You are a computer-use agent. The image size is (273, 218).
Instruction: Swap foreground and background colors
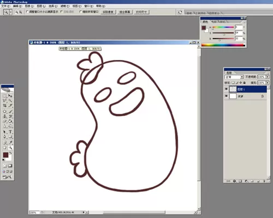[x=10, y=153]
